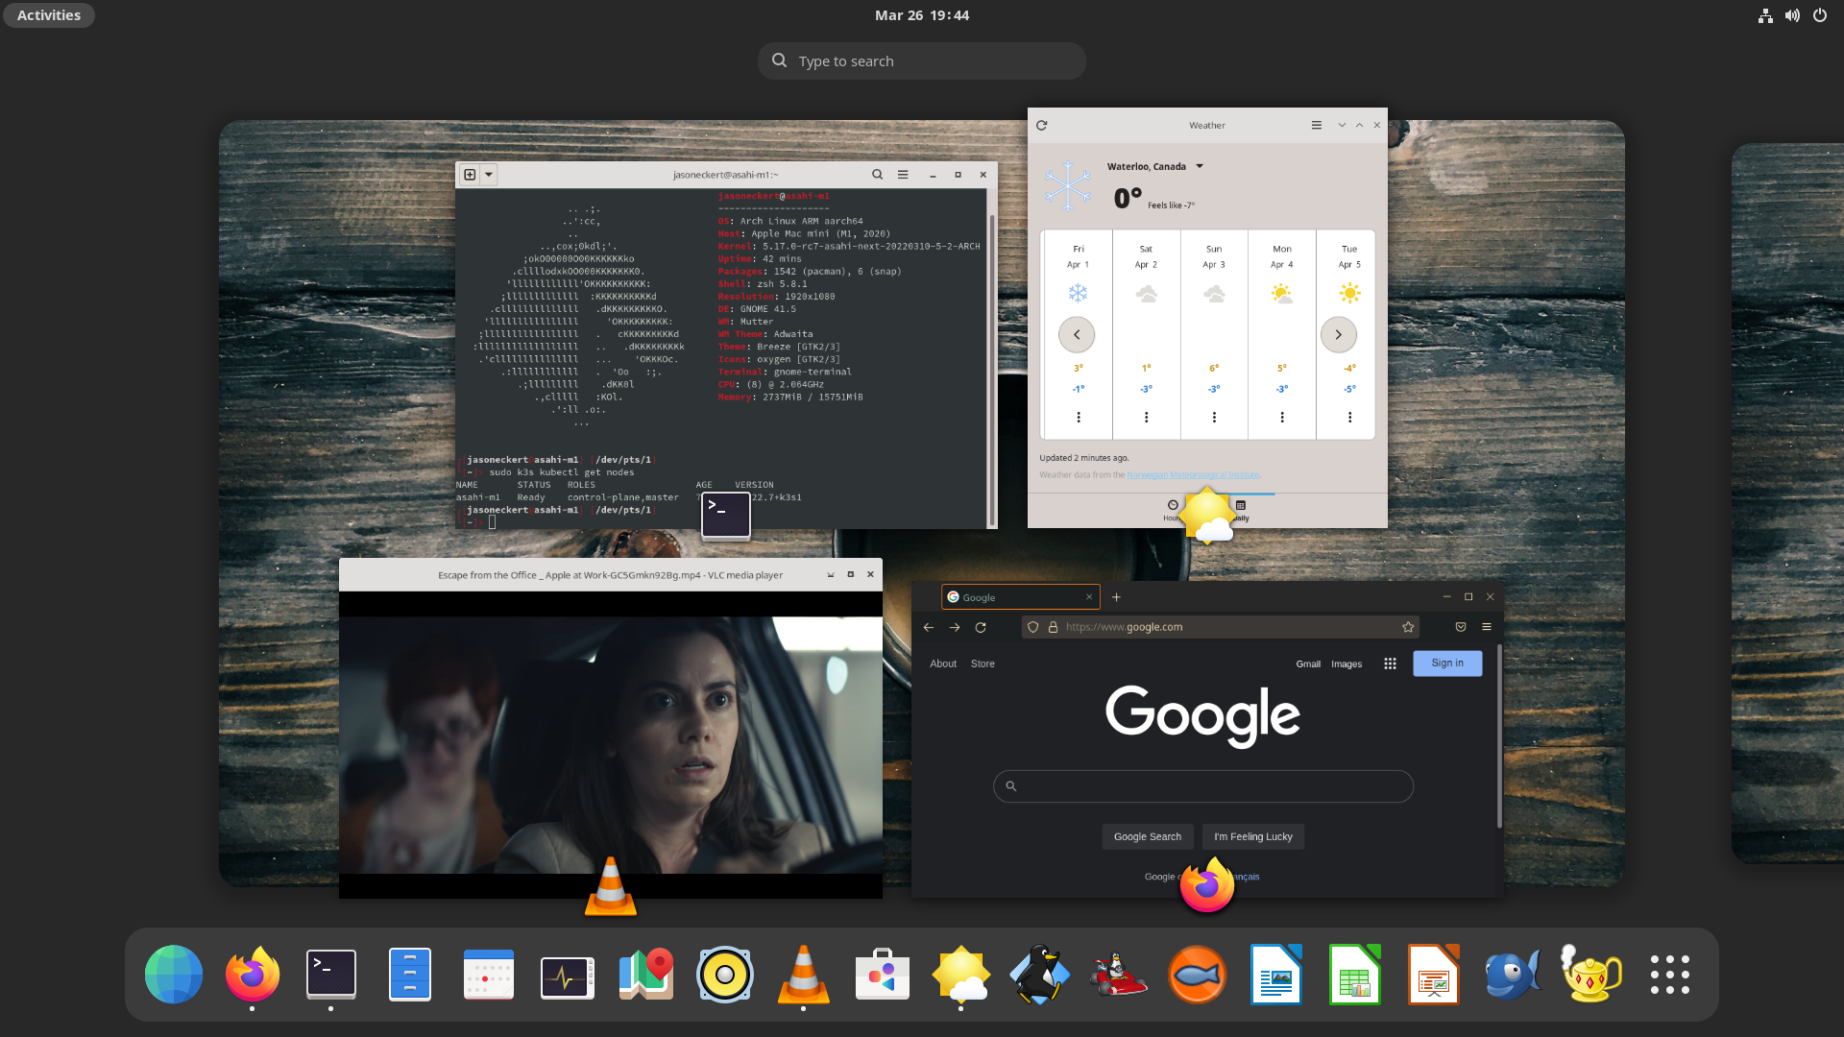Open the terminal window hamburger menu
The image size is (1844, 1037).
point(903,175)
